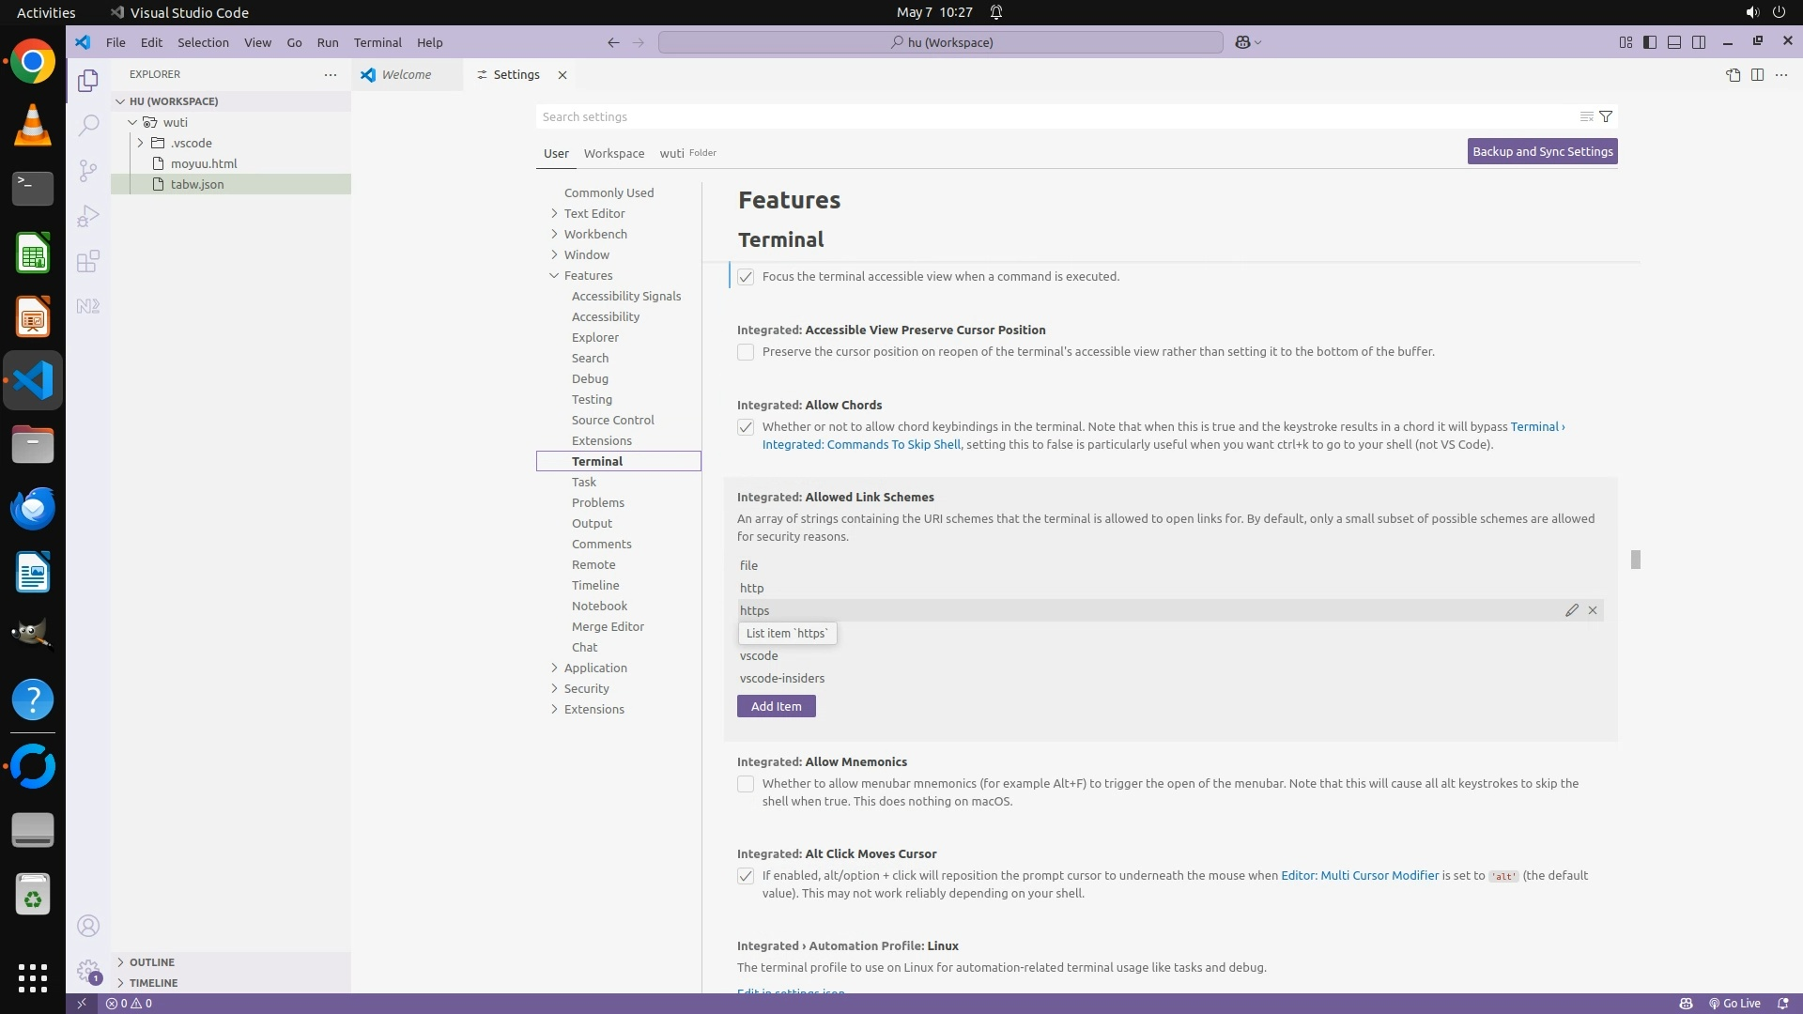Open the Search view in activity bar
The height and width of the screenshot is (1014, 1803).
(88, 125)
